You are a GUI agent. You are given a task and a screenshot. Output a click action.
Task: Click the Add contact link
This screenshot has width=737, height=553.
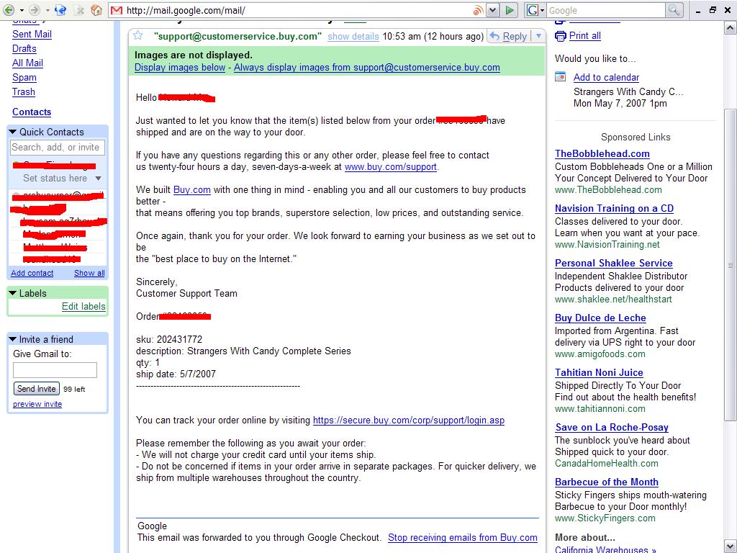click(32, 273)
